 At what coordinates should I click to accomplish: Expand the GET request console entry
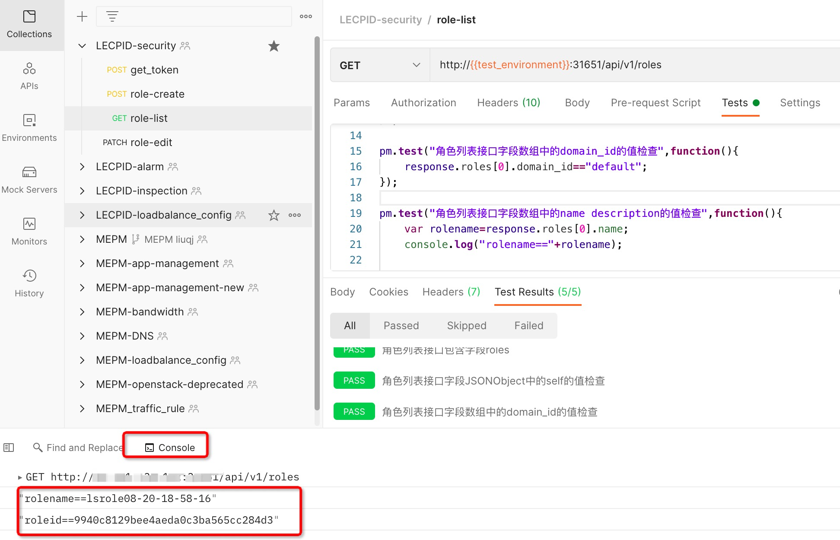pos(20,477)
